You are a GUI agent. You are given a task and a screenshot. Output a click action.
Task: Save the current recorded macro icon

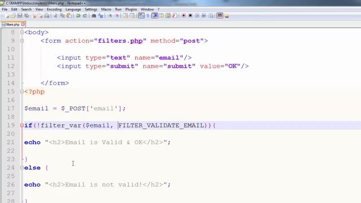[x=211, y=16]
